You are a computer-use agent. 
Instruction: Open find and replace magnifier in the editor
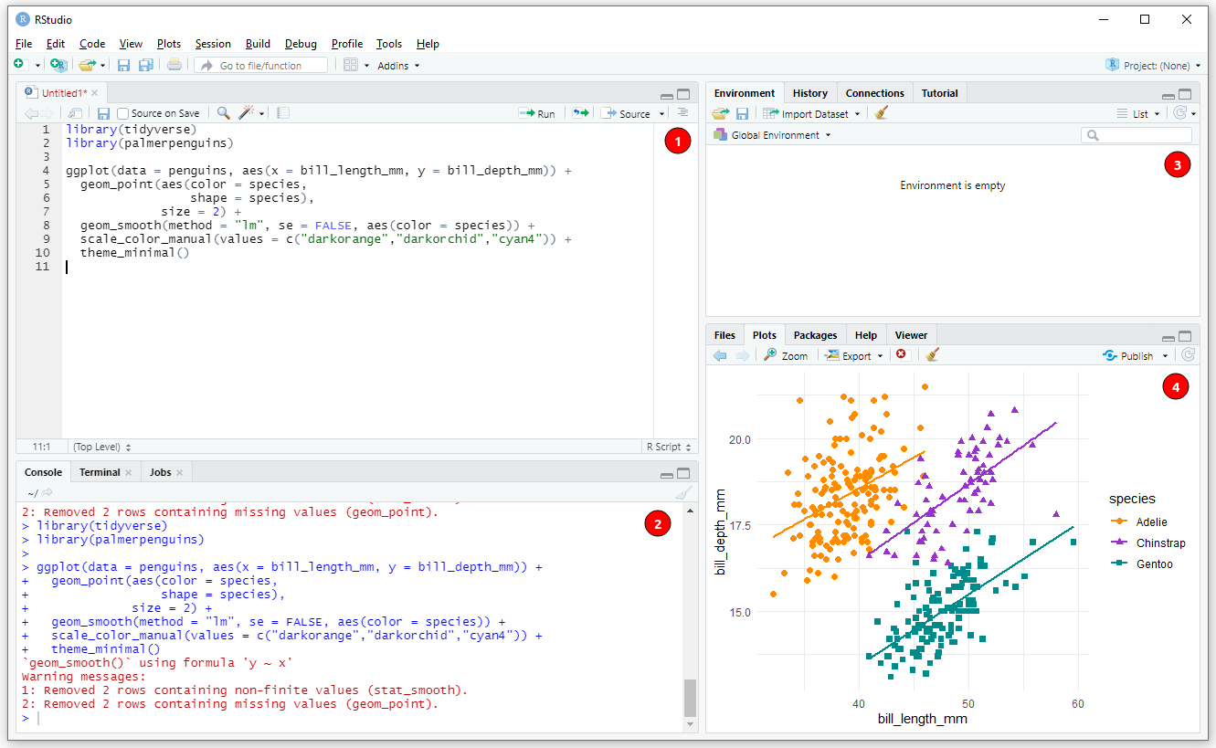[x=223, y=113]
